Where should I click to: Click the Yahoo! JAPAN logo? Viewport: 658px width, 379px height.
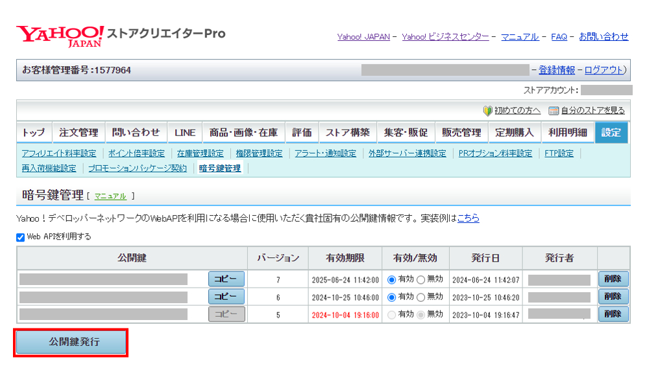[60, 36]
